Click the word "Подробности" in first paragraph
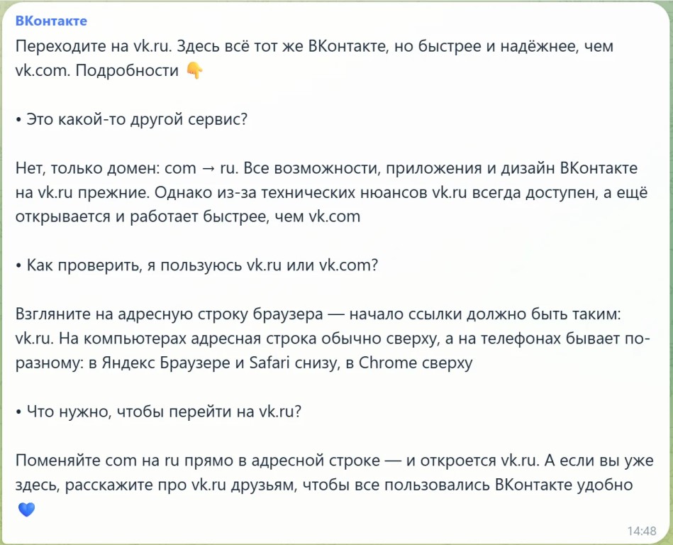The height and width of the screenshot is (545, 673). pos(127,70)
